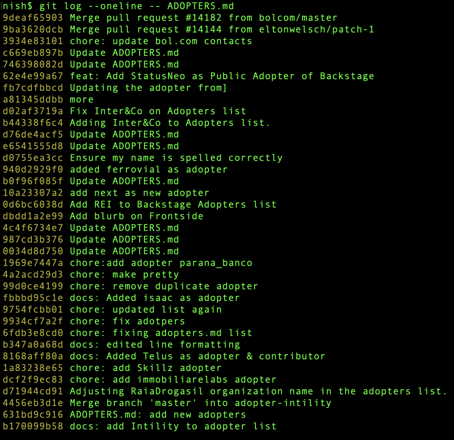Image resolution: width=454 pixels, height=440 pixels.
Task: Click 'Add REI to Backstage Adopters list'
Action: tap(173, 205)
